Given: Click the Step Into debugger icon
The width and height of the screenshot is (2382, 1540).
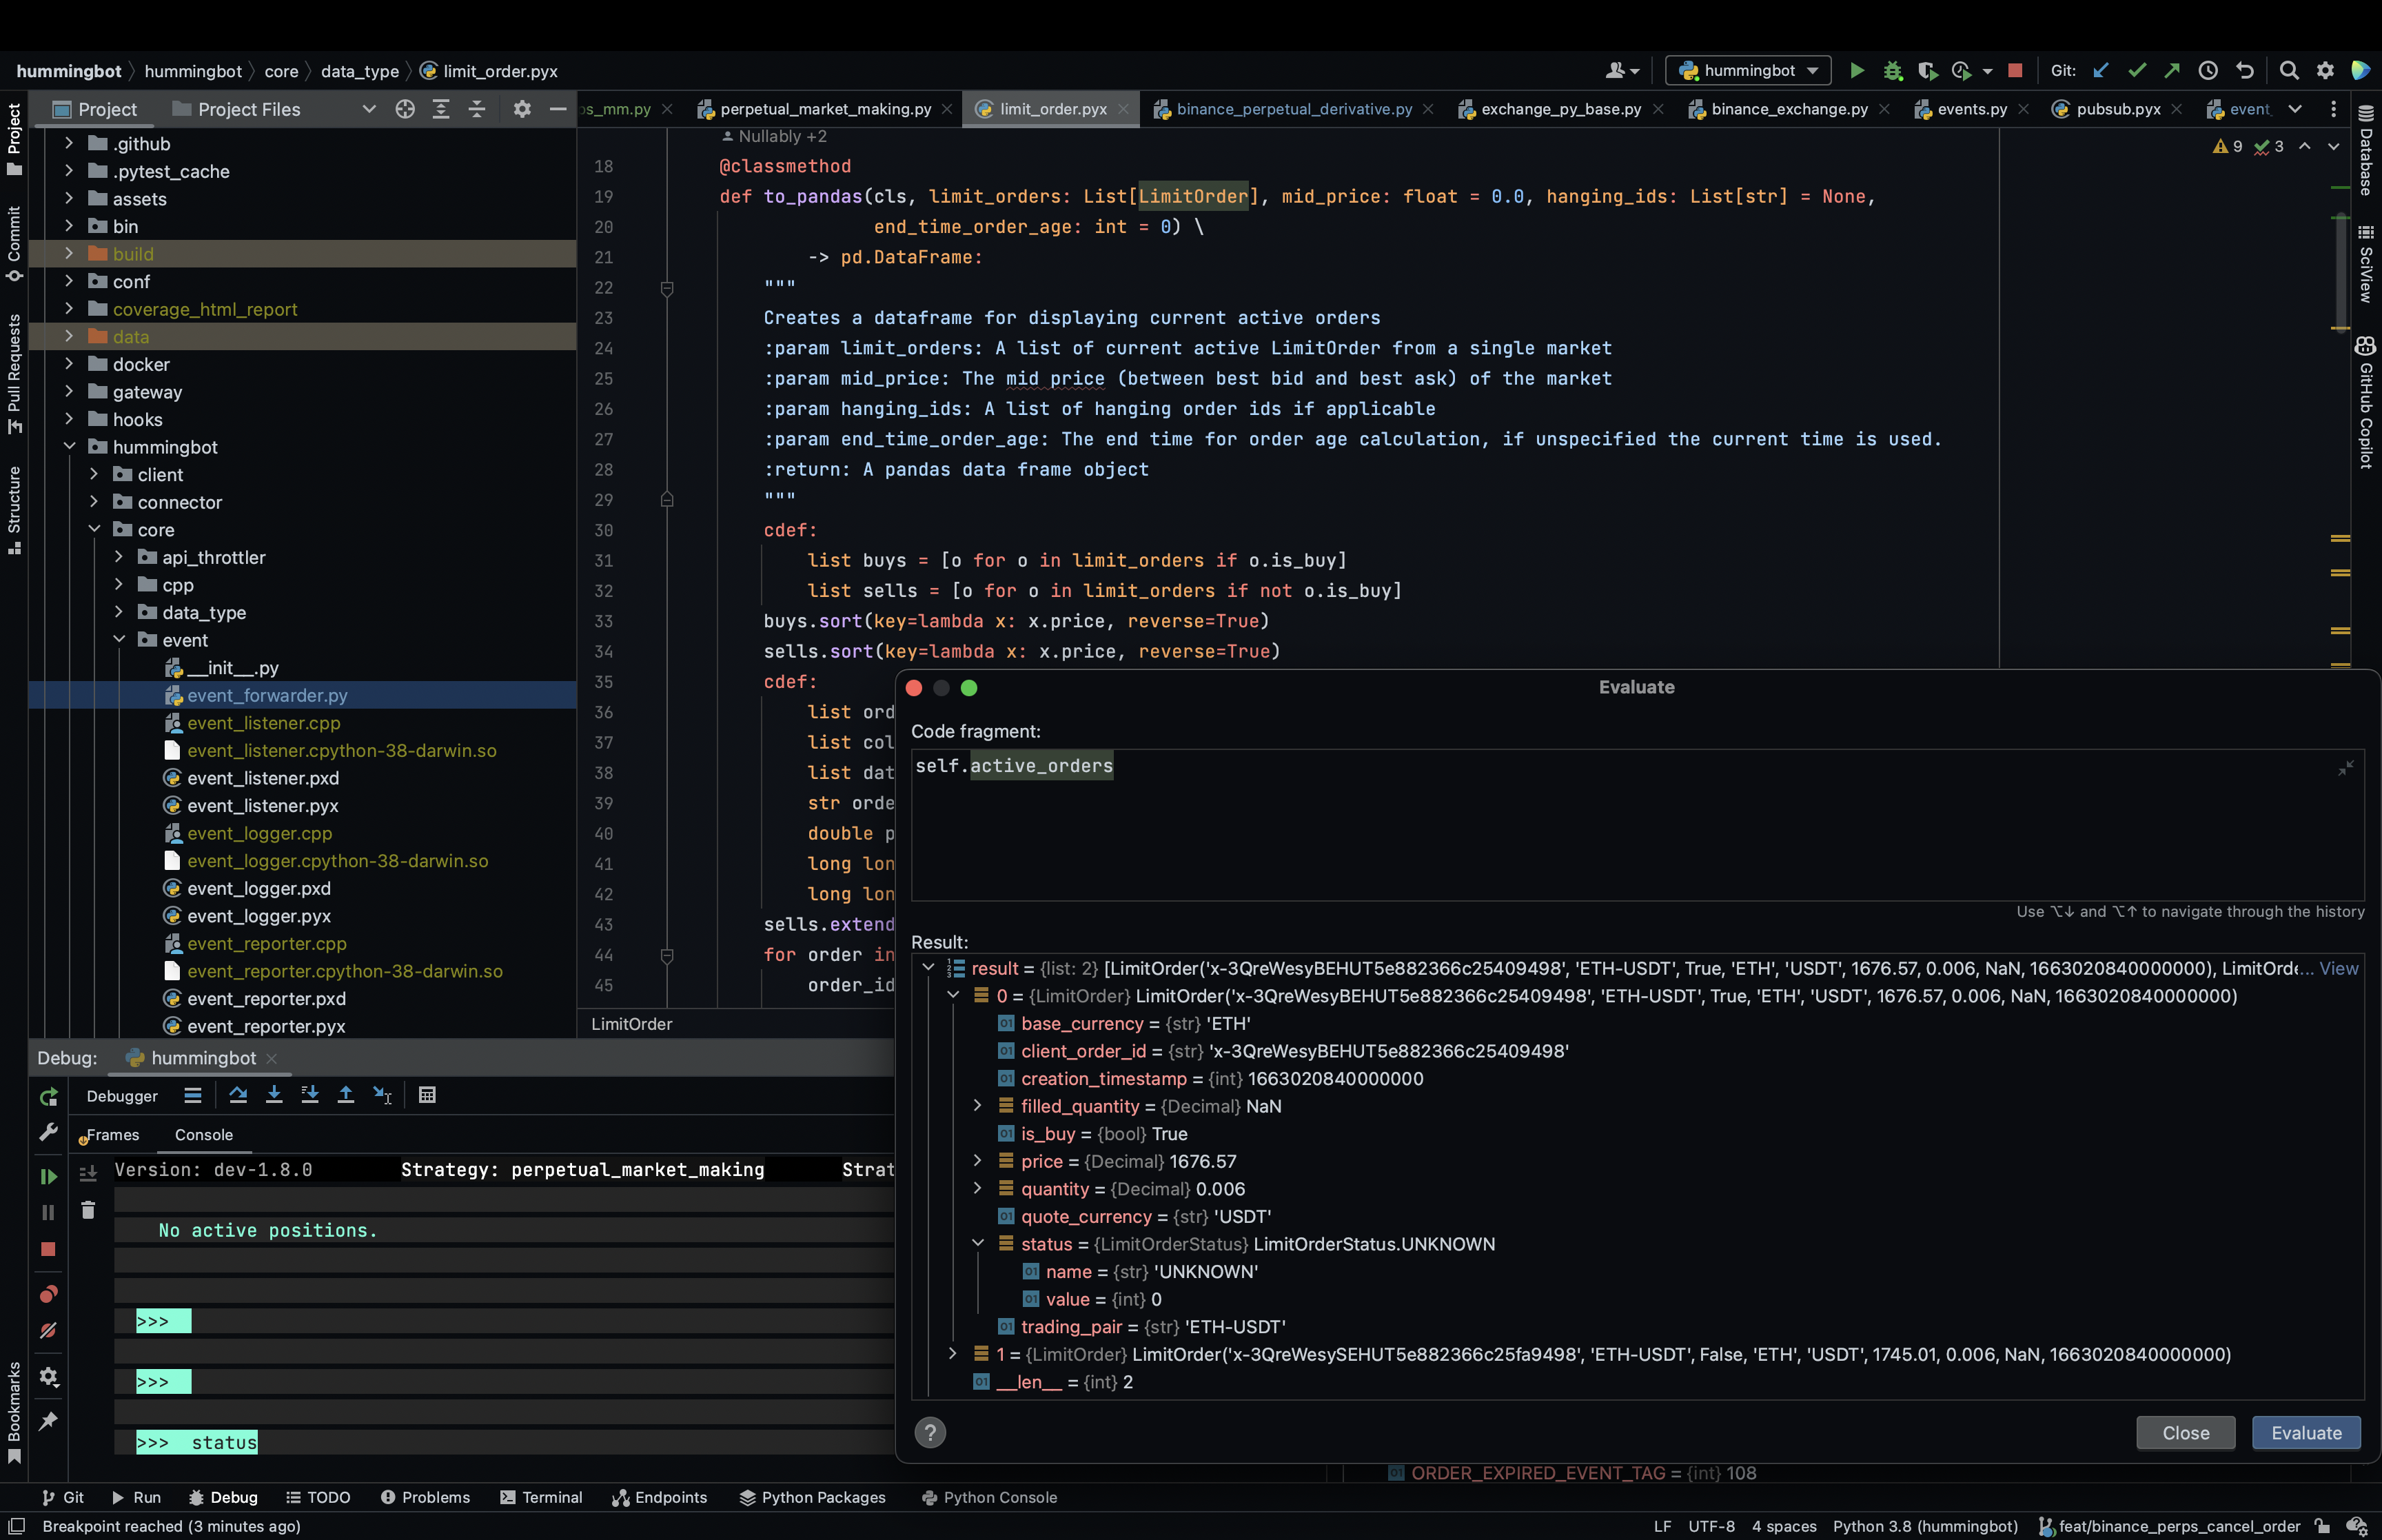Looking at the screenshot, I should coord(274,1095).
